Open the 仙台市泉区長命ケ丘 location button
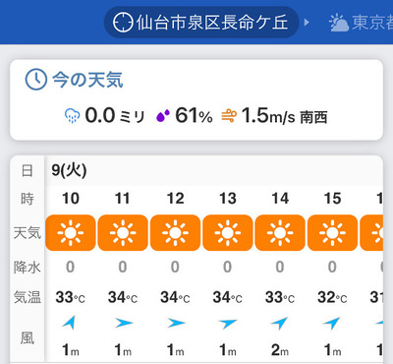 tap(201, 23)
